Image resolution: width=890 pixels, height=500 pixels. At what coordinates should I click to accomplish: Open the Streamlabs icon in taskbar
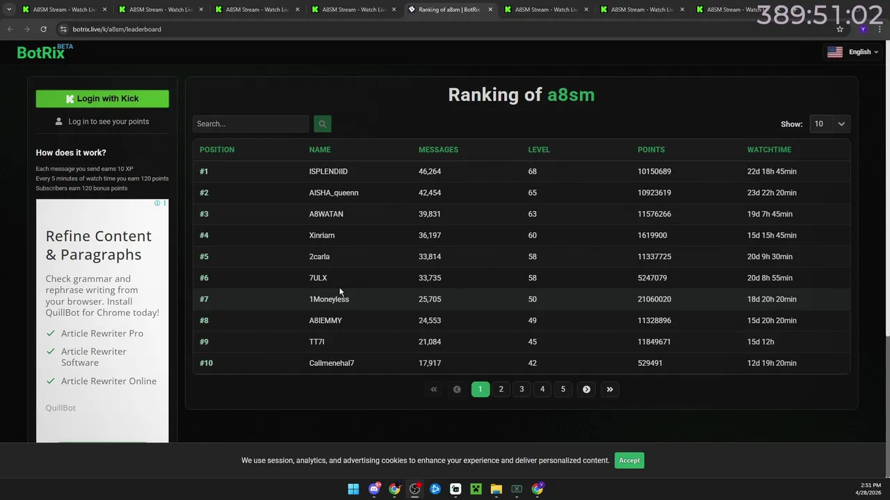point(455,489)
